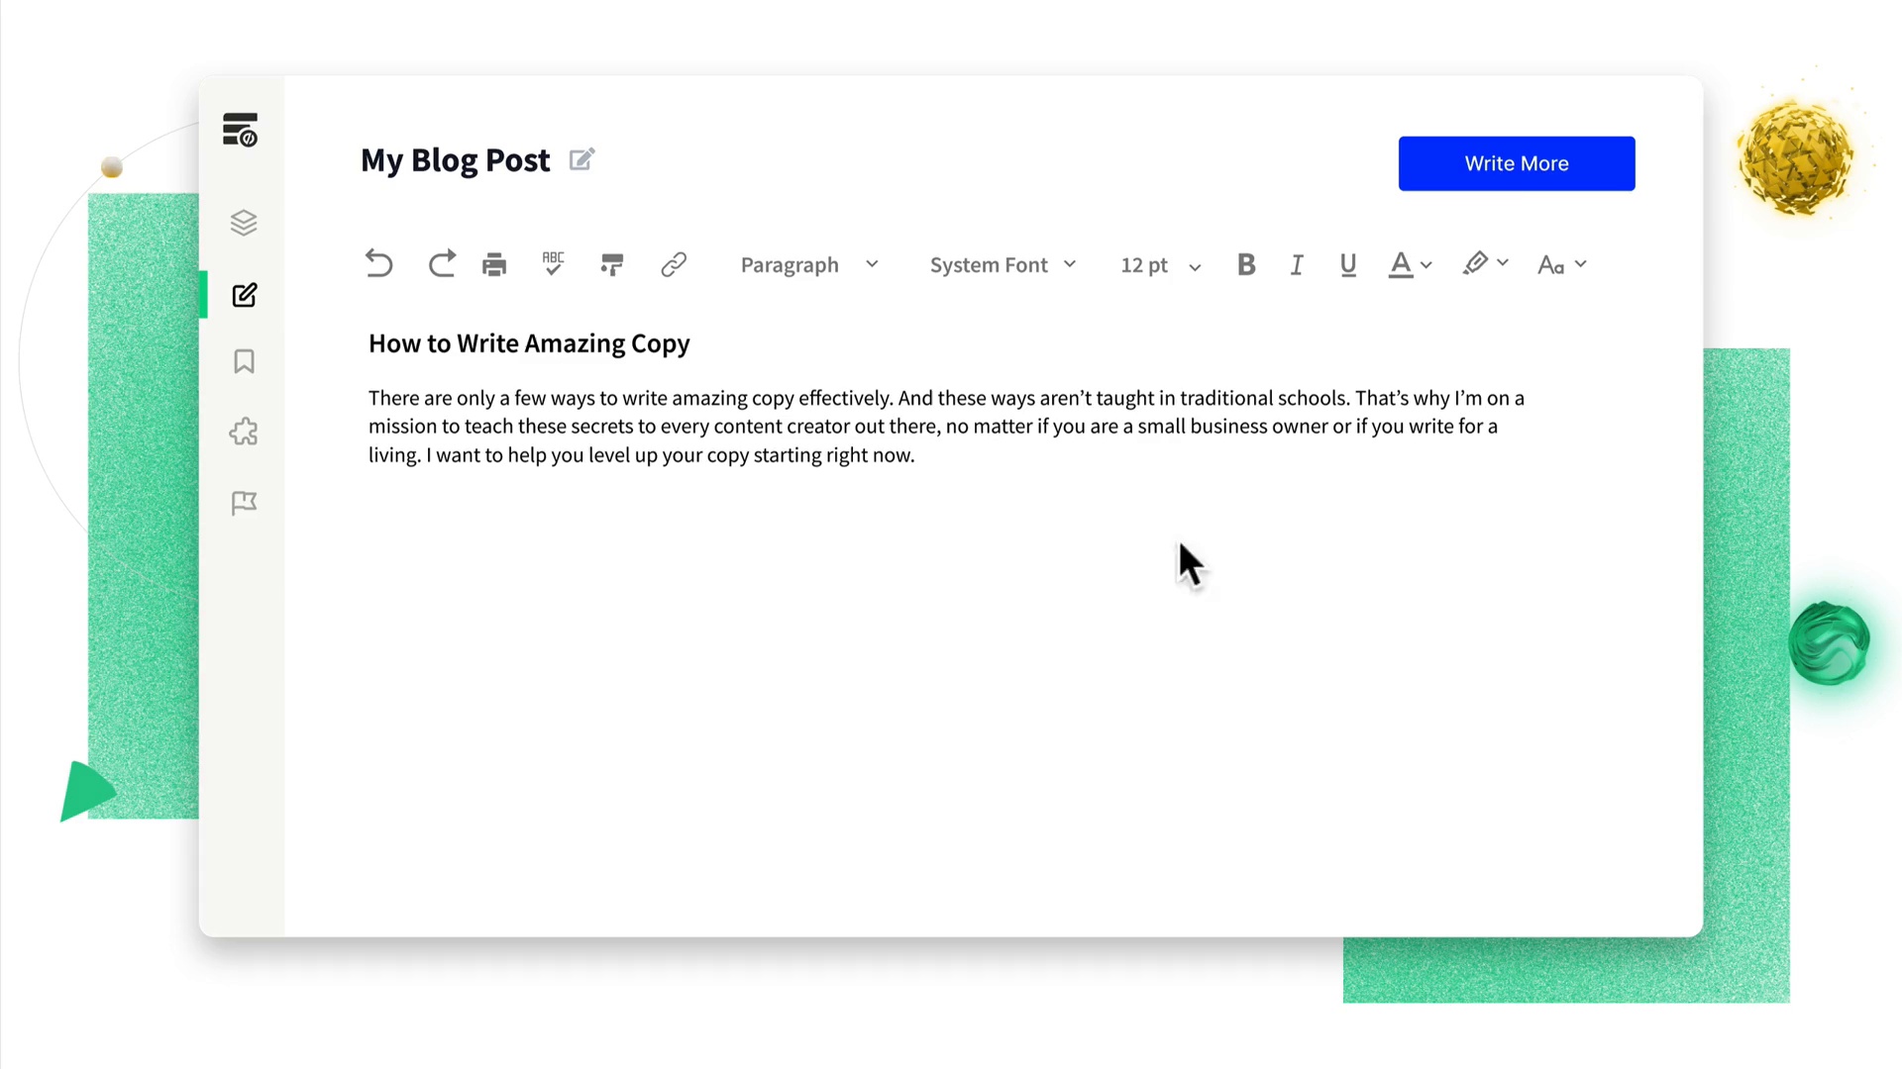The height and width of the screenshot is (1069, 1902).
Task: Click the paragraph line starting "There are only"
Action: tap(946, 398)
